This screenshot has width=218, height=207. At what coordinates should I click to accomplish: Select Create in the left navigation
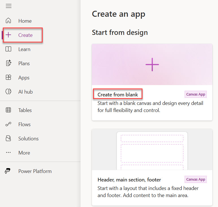pyautogui.click(x=25, y=35)
